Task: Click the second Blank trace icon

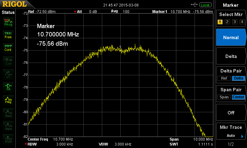Action: point(8,126)
